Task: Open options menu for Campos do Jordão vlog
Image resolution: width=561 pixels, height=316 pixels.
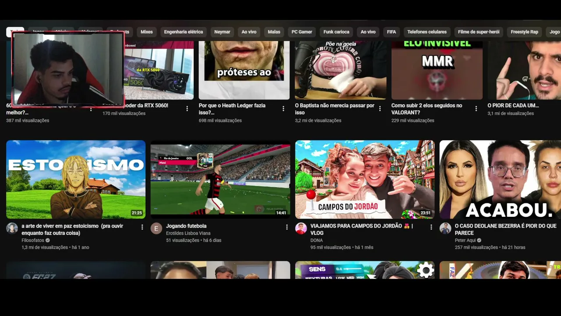Action: [x=431, y=227]
